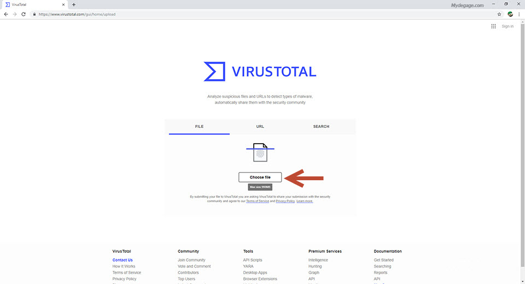Open API link under Premium Services
Viewport: 525px width, 284px height.
311,279
